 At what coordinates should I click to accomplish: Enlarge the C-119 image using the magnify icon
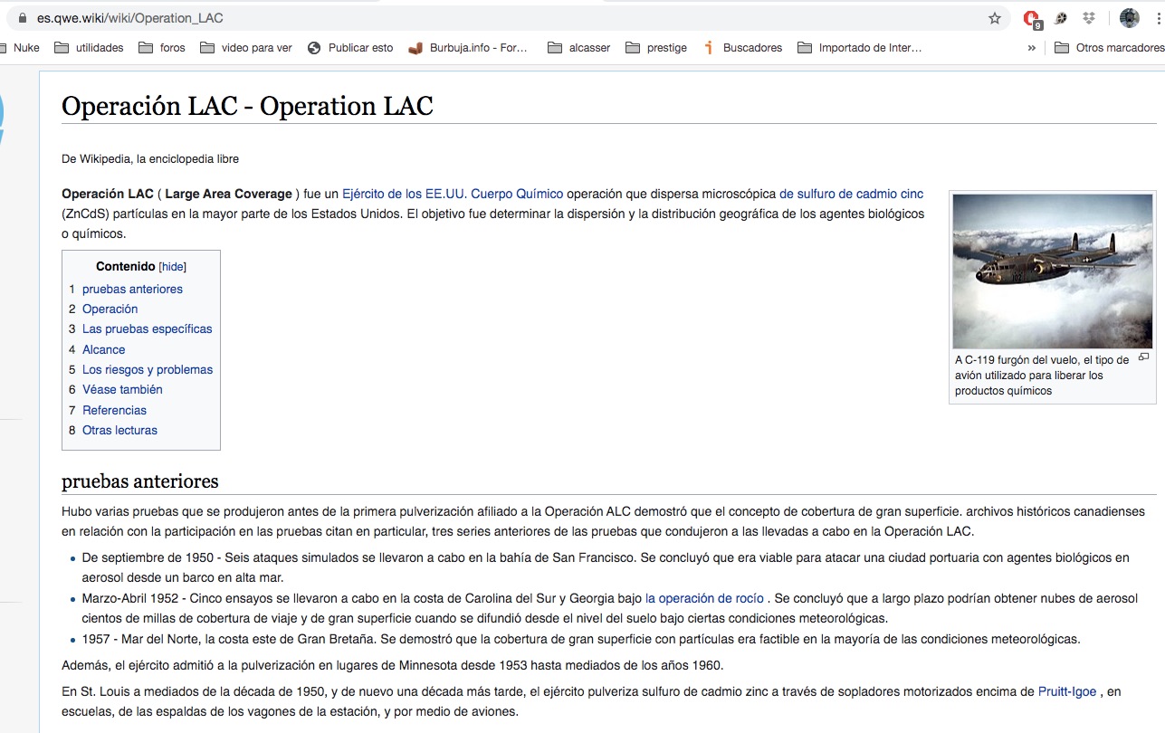point(1143,357)
